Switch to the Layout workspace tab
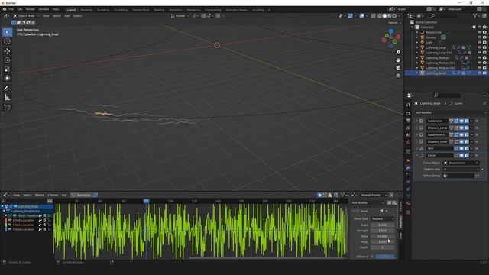The width and height of the screenshot is (489, 275). pos(71,10)
